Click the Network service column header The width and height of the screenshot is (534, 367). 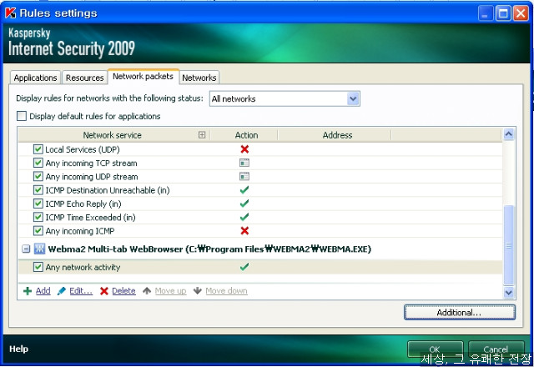tap(113, 135)
